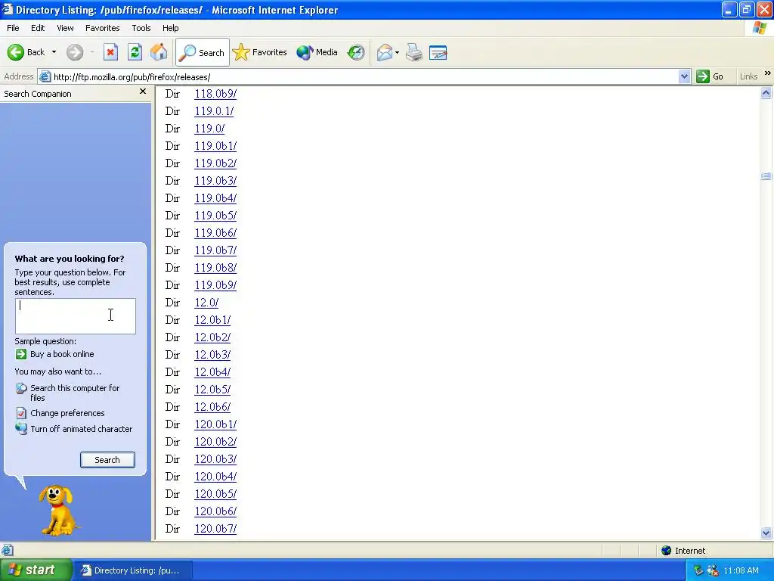Image resolution: width=774 pixels, height=581 pixels.
Task: Click the Mail envelope icon
Action: click(x=384, y=52)
